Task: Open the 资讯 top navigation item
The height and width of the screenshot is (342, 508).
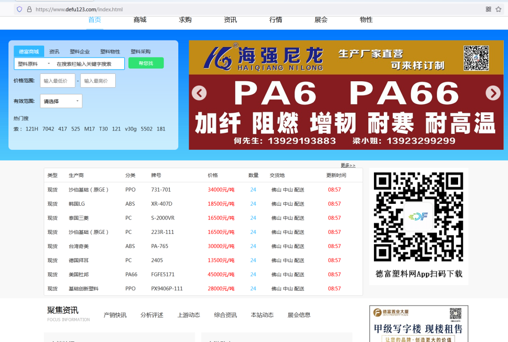Action: [230, 20]
